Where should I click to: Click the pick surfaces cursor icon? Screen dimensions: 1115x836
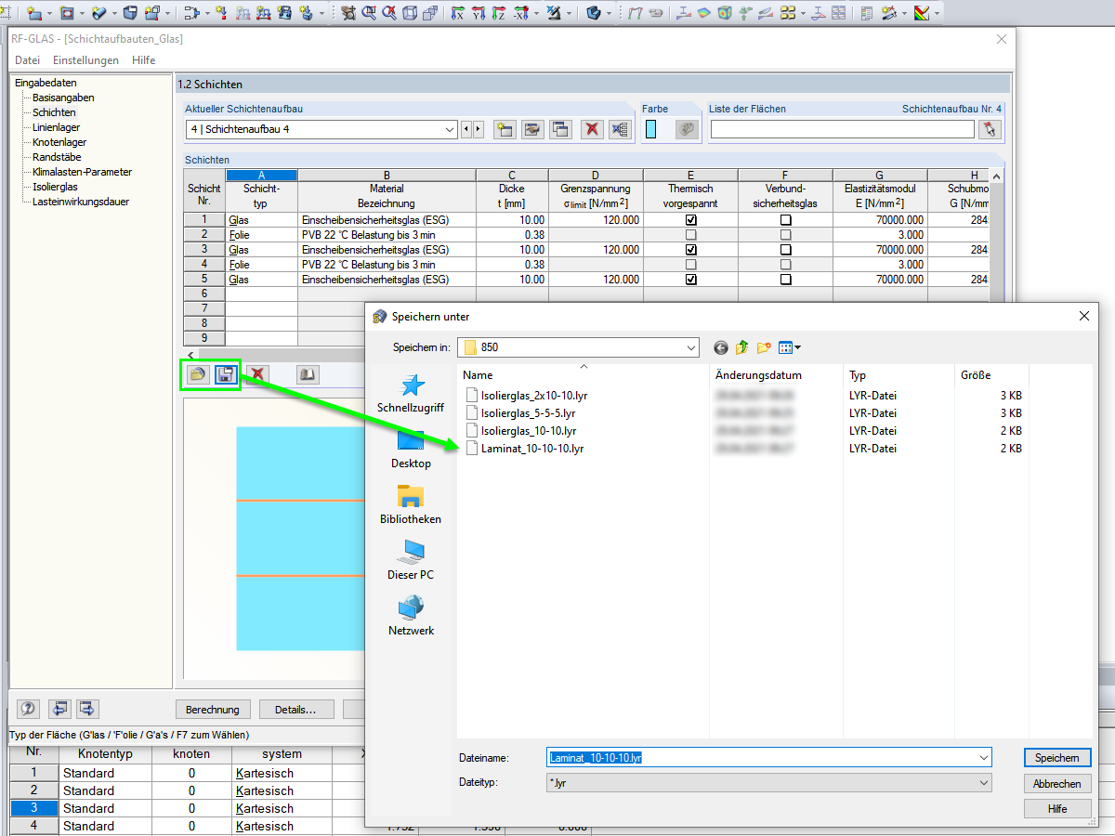pyautogui.click(x=991, y=129)
